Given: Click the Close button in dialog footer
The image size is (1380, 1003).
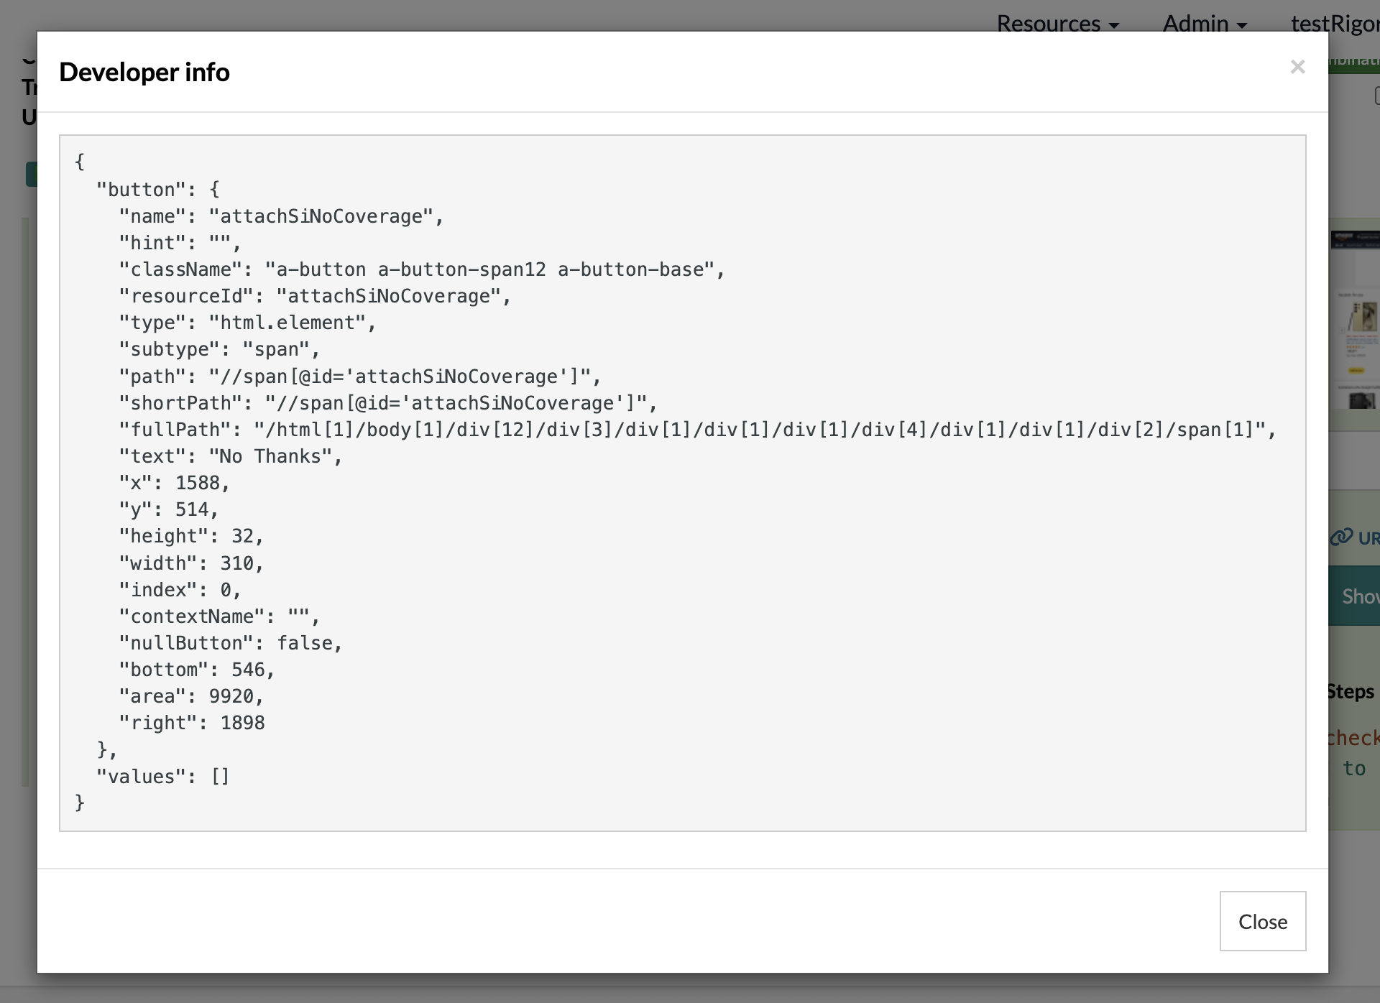Looking at the screenshot, I should tap(1262, 921).
